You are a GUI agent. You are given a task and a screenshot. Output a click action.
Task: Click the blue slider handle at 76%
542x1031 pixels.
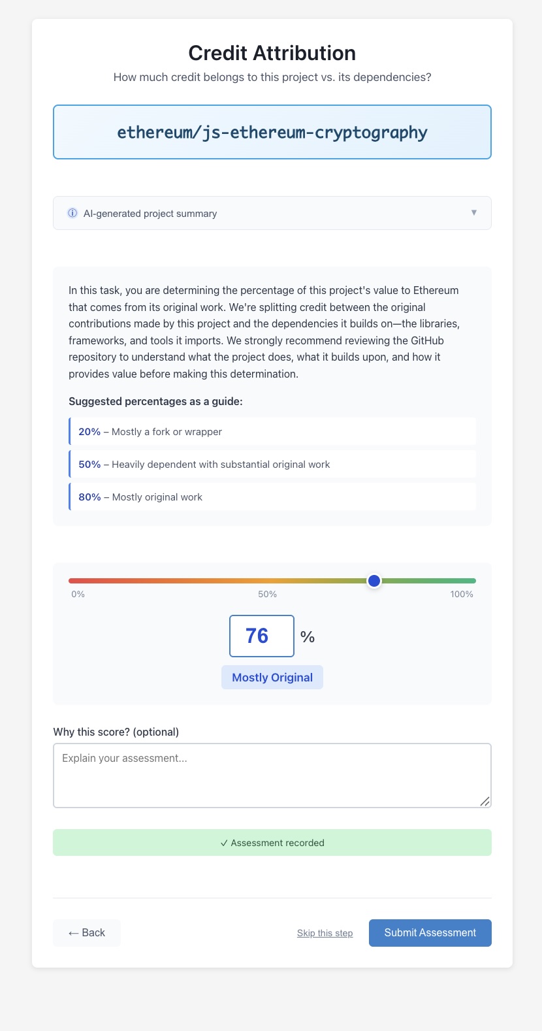point(374,581)
